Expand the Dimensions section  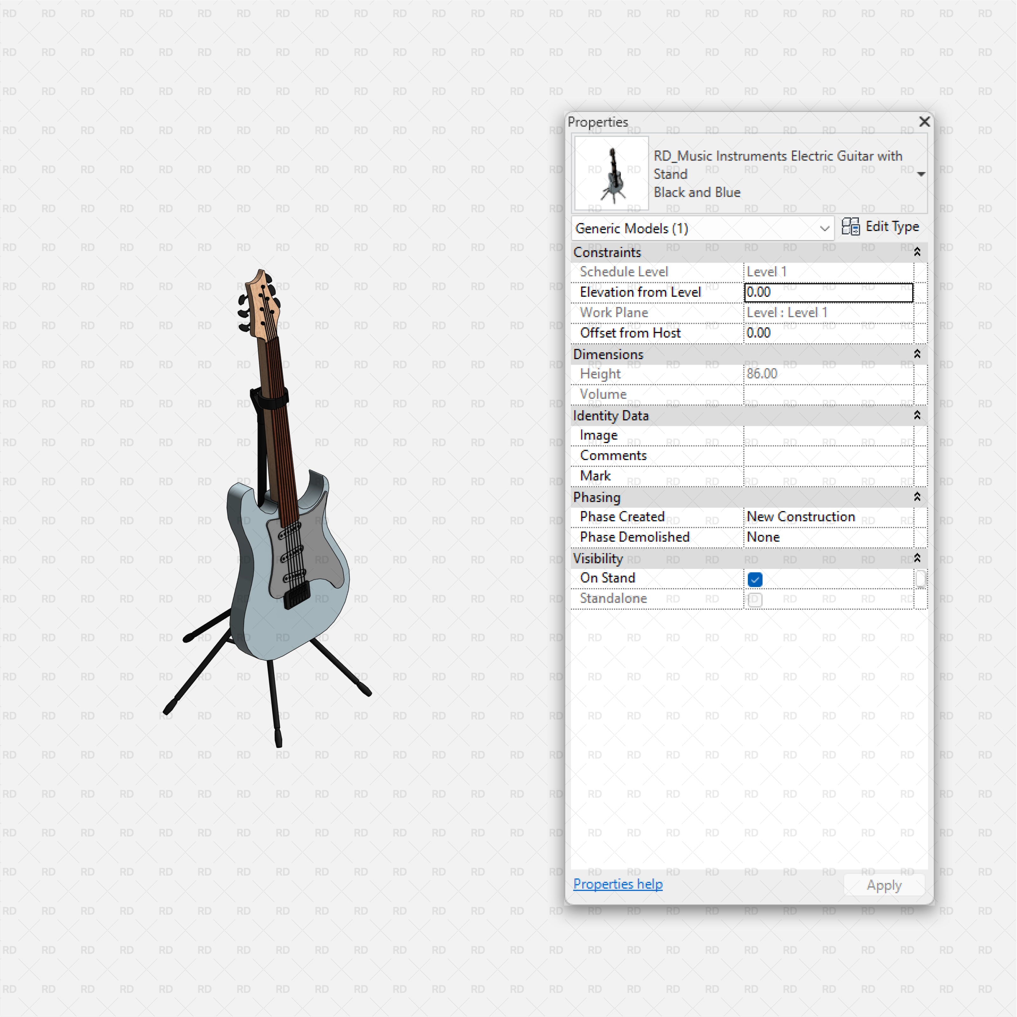click(917, 355)
